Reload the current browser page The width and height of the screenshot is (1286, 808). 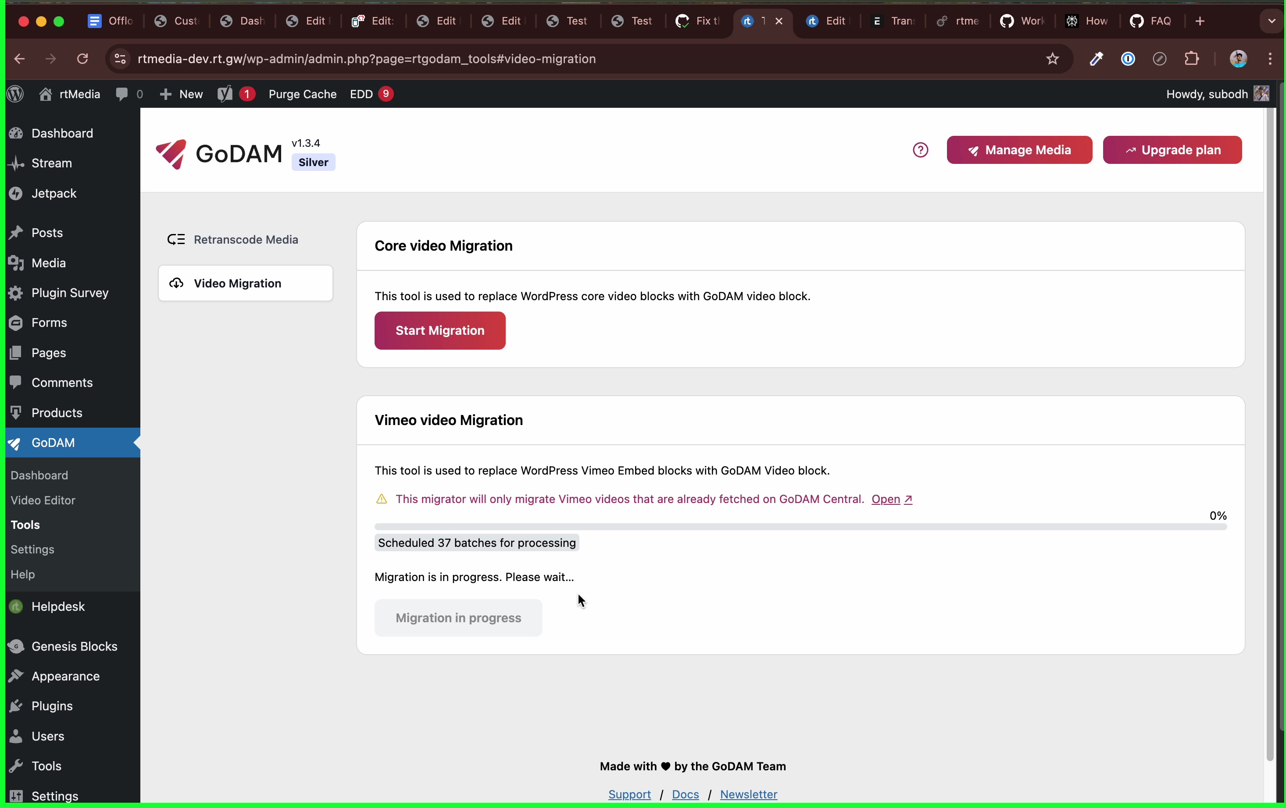pyautogui.click(x=82, y=59)
